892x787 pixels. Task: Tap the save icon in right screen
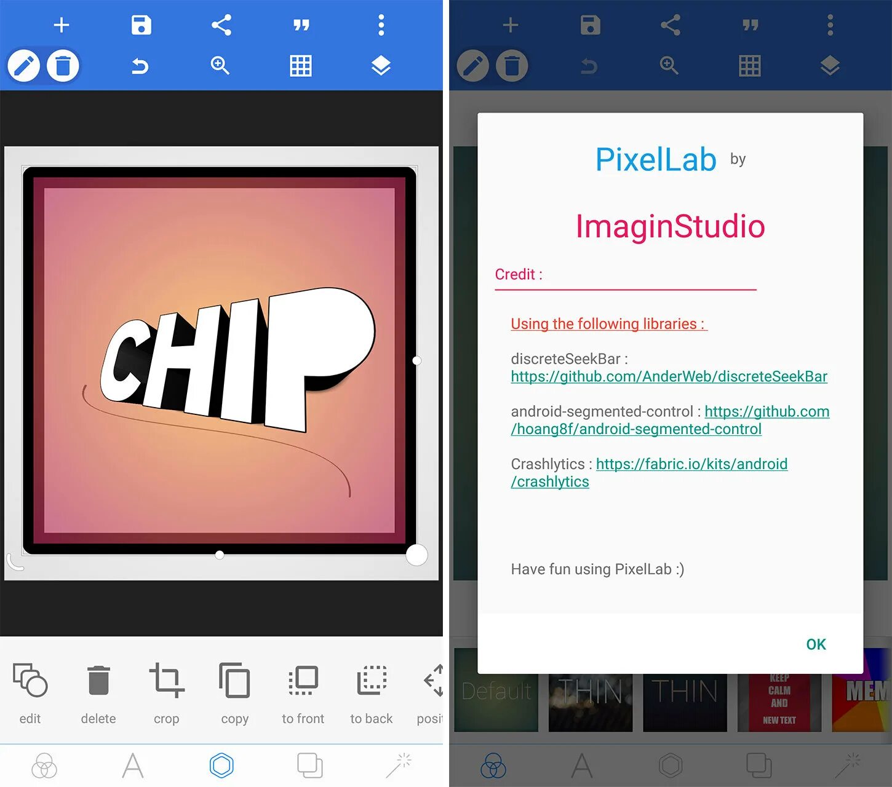pyautogui.click(x=590, y=25)
